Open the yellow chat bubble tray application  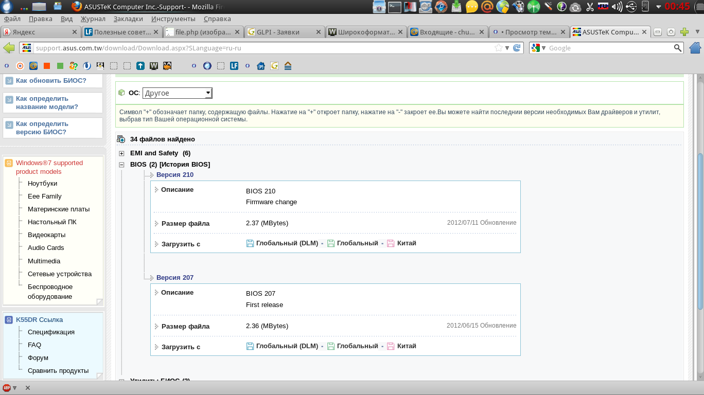tap(471, 7)
